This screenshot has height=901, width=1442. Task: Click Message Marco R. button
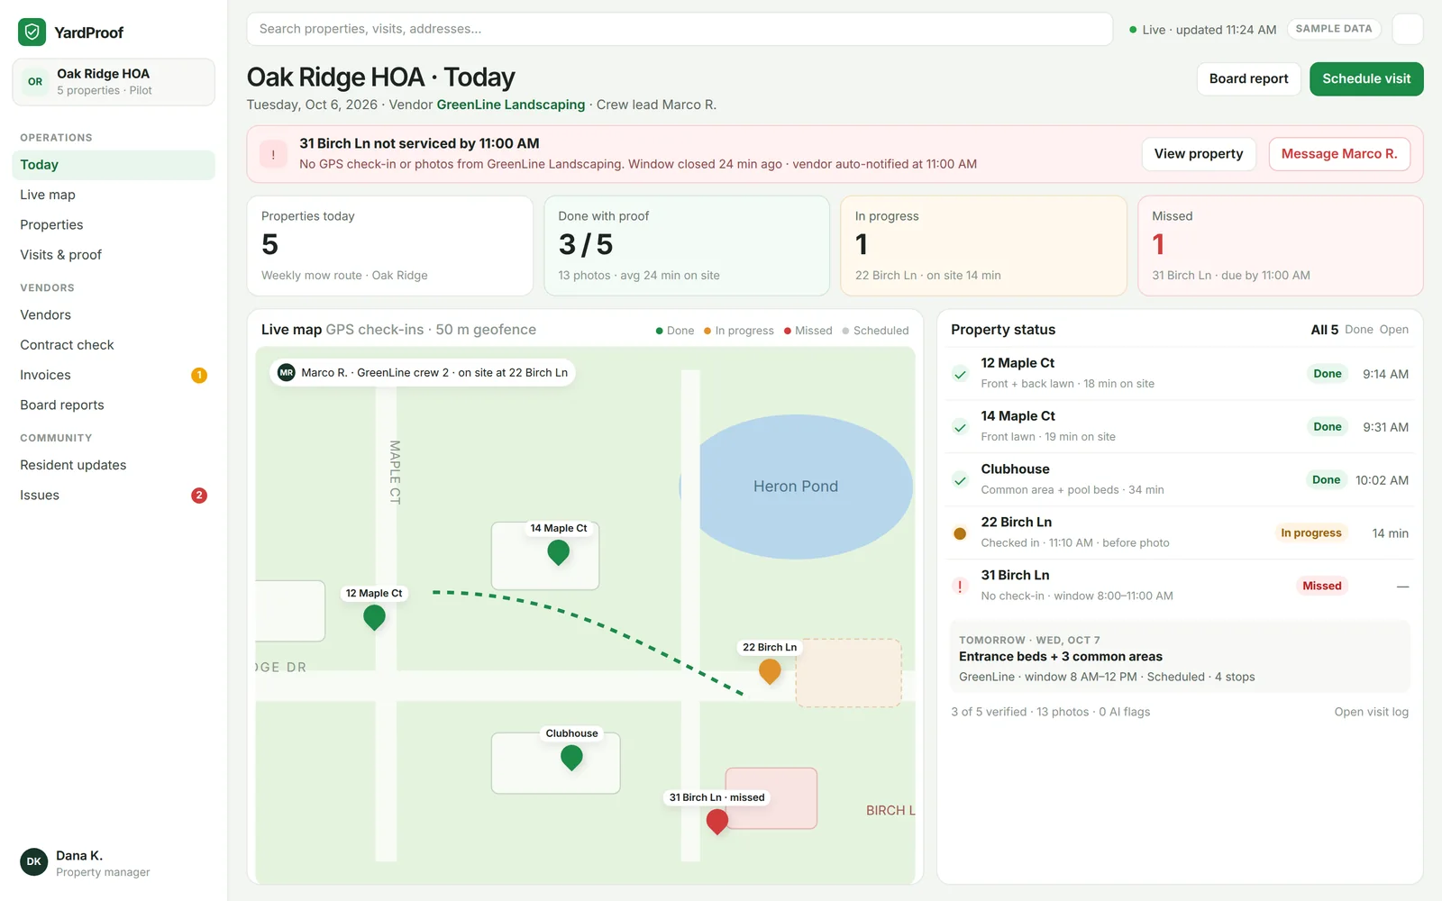pyautogui.click(x=1339, y=154)
